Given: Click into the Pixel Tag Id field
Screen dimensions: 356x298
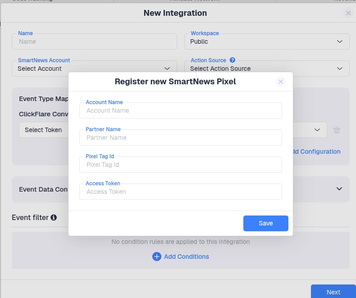Looking at the screenshot, I should tap(181, 165).
